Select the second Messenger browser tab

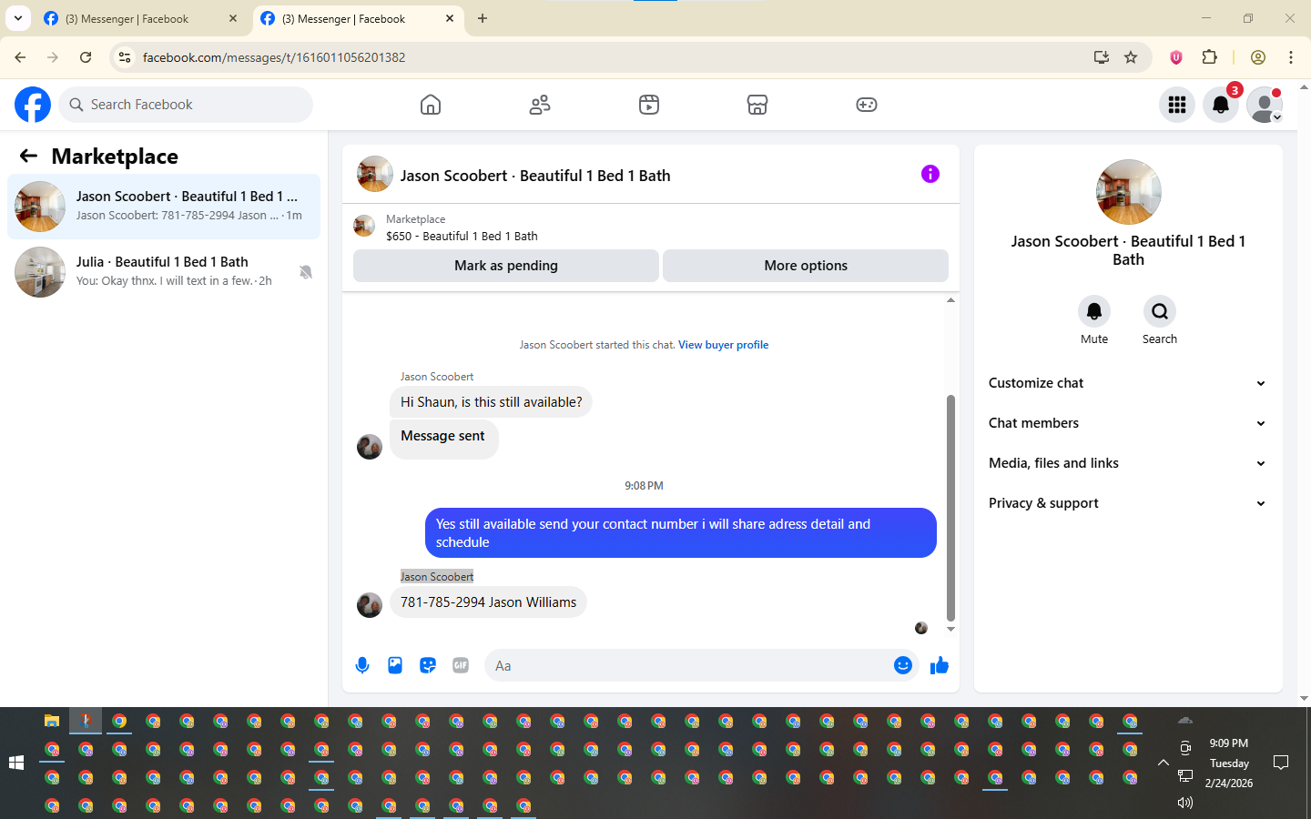click(x=358, y=18)
